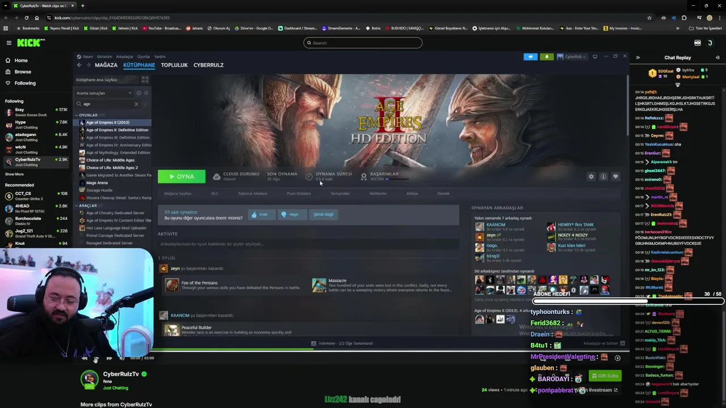Viewport: 726px width, 408px height.
Task: Open the Chat Replay pop-out icon
Action: 717,57
